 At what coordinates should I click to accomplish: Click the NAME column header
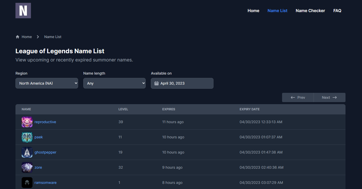point(26,109)
